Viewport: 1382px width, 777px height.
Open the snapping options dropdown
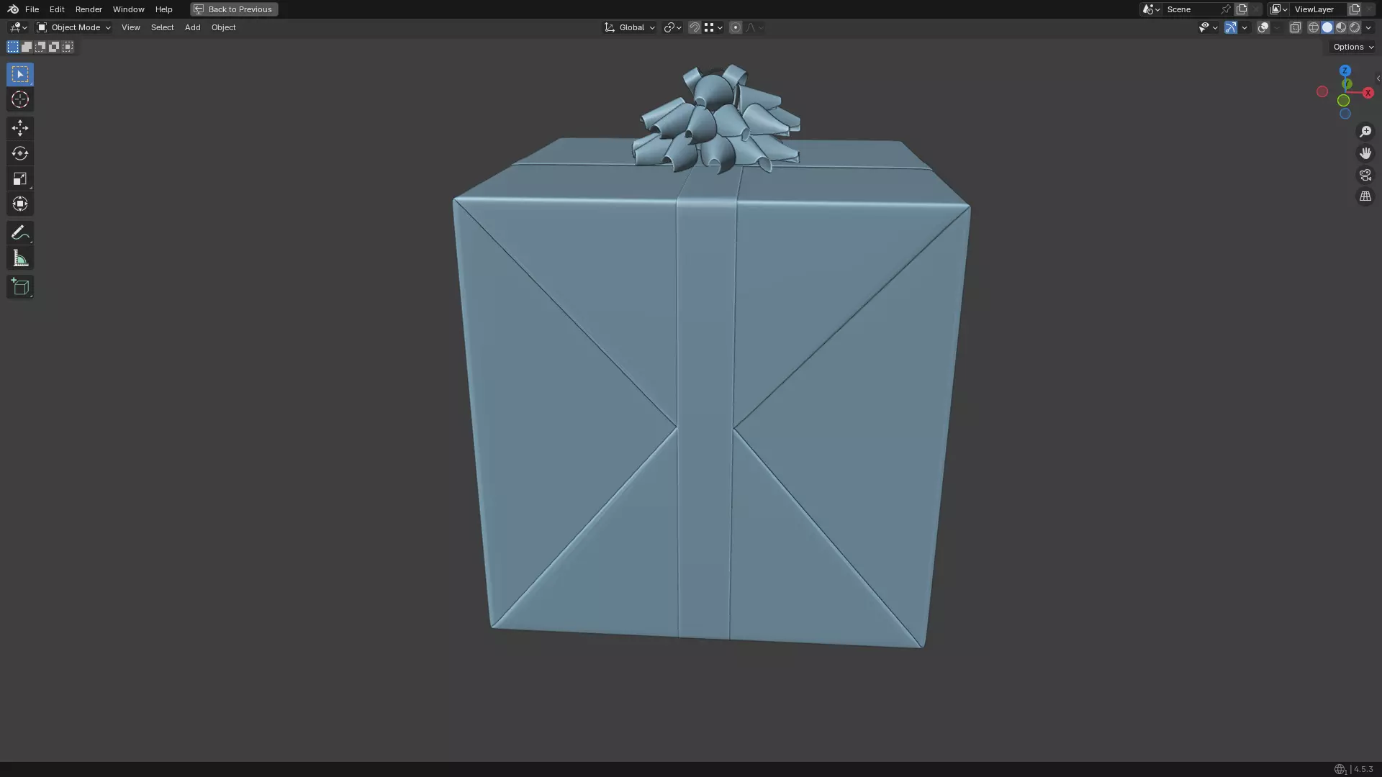714,27
